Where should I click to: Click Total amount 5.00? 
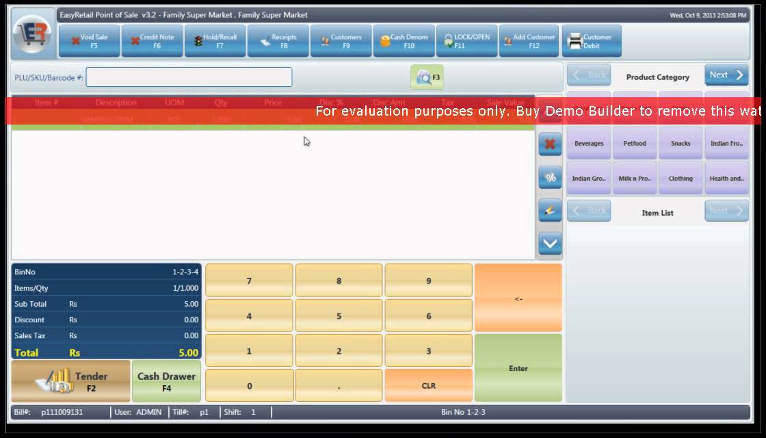189,352
